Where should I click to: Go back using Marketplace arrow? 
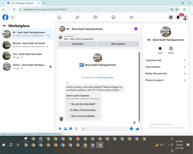click(x=5, y=26)
